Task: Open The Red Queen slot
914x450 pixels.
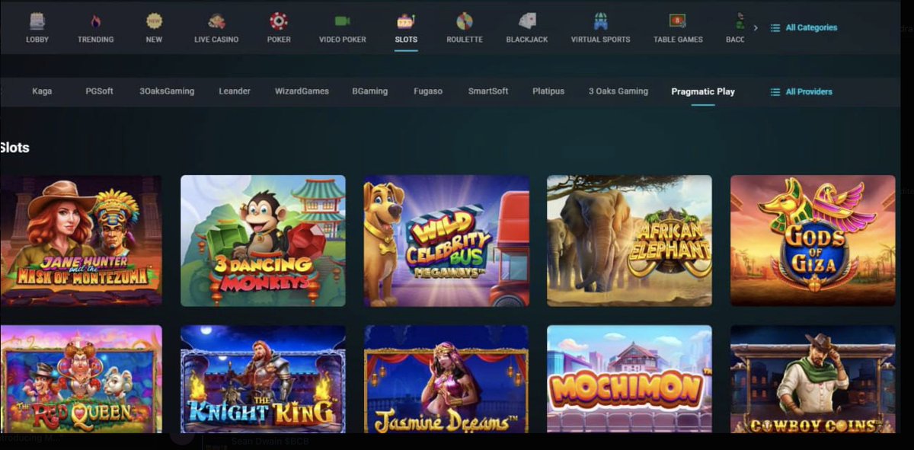Action: [81, 379]
